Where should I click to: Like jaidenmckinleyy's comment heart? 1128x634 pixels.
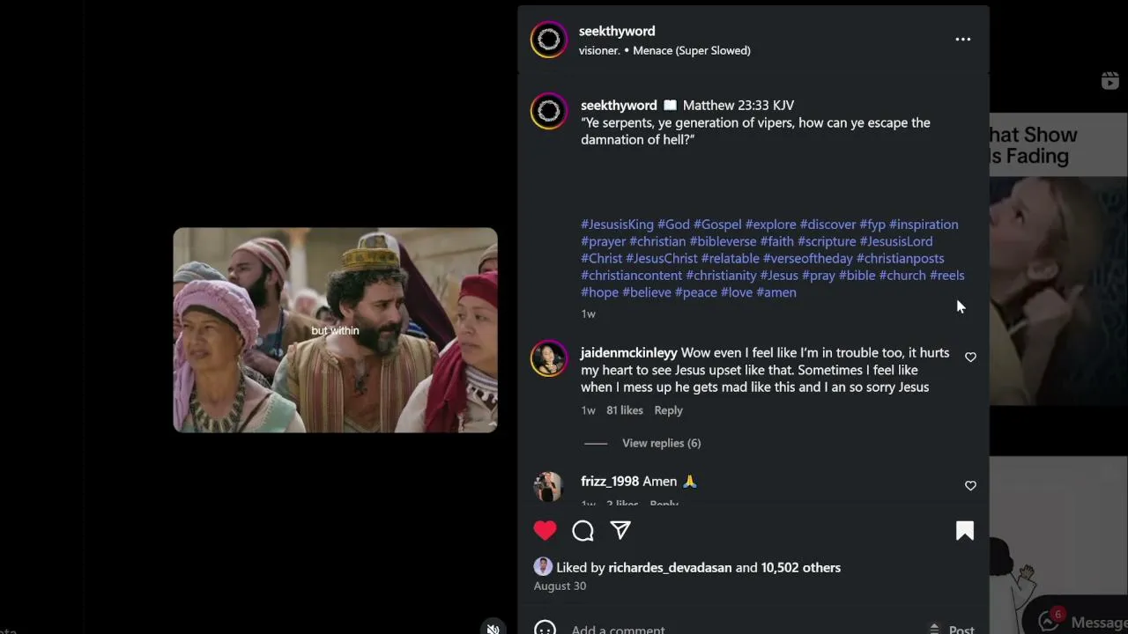(x=970, y=357)
